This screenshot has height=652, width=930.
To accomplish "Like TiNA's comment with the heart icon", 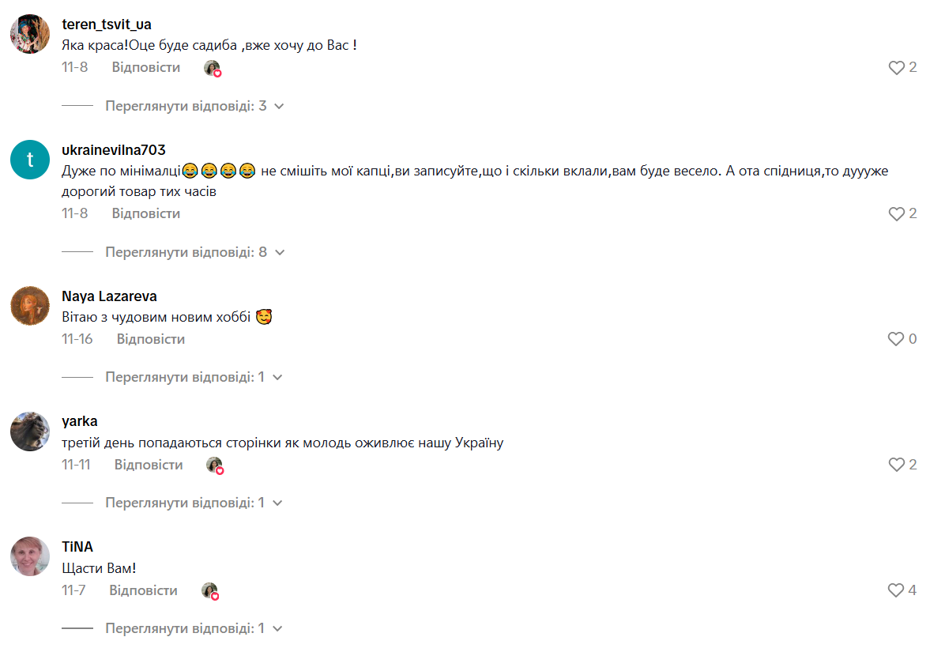I will point(895,590).
